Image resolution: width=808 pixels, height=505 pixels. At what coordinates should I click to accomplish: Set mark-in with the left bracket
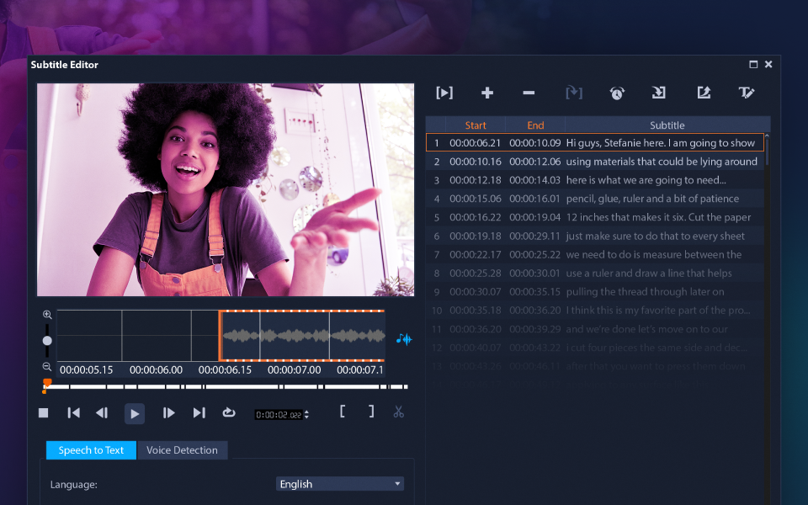pyautogui.click(x=343, y=412)
